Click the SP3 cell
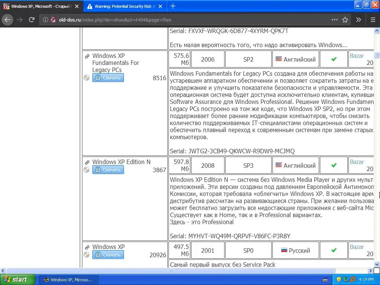Viewport: 380px width, 285px height. coord(248,166)
